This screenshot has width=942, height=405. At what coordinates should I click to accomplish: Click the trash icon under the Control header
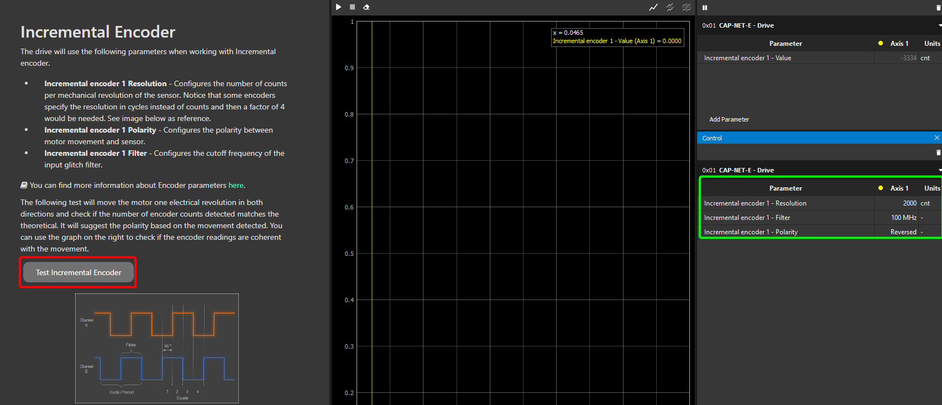click(938, 152)
